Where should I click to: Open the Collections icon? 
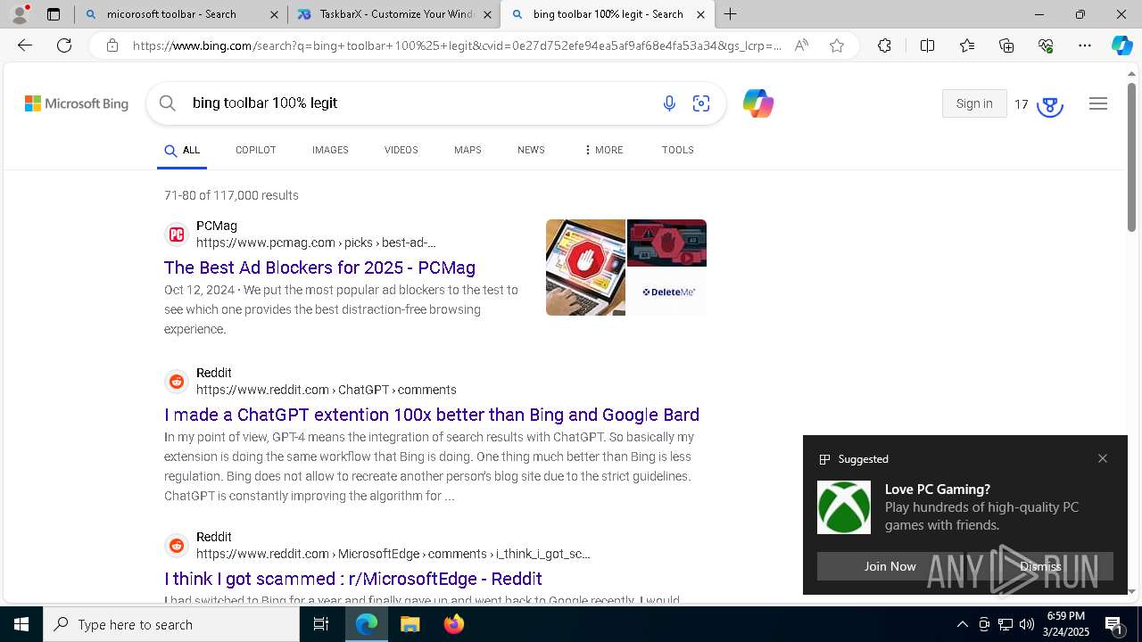(x=1006, y=45)
